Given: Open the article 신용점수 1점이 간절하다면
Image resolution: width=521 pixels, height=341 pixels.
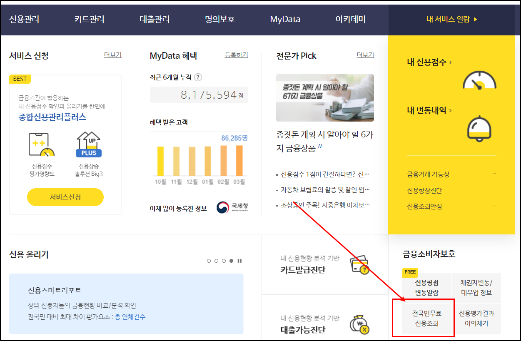Looking at the screenshot, I should (x=325, y=174).
